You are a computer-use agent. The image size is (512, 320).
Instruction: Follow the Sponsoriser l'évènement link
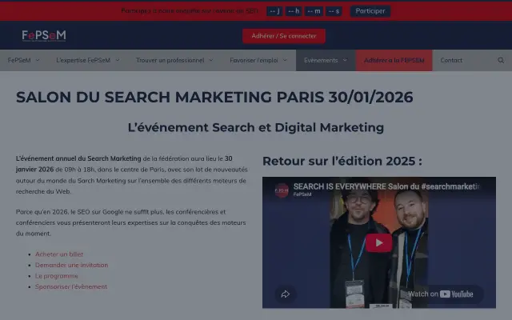[x=71, y=286]
